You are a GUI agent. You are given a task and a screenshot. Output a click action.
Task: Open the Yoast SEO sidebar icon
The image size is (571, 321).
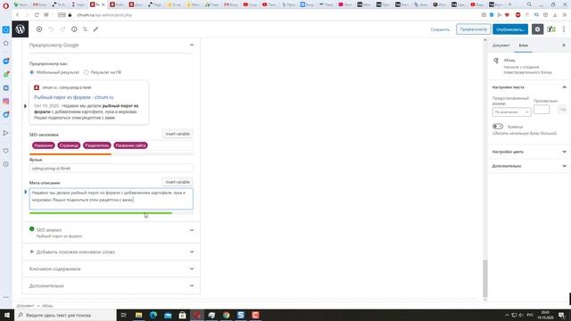[551, 29]
